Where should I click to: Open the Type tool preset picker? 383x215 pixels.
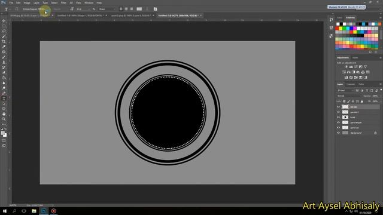(7, 9)
